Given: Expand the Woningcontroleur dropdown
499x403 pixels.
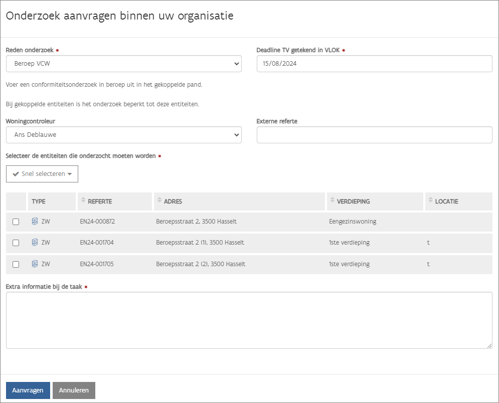Looking at the screenshot, I should (123, 135).
